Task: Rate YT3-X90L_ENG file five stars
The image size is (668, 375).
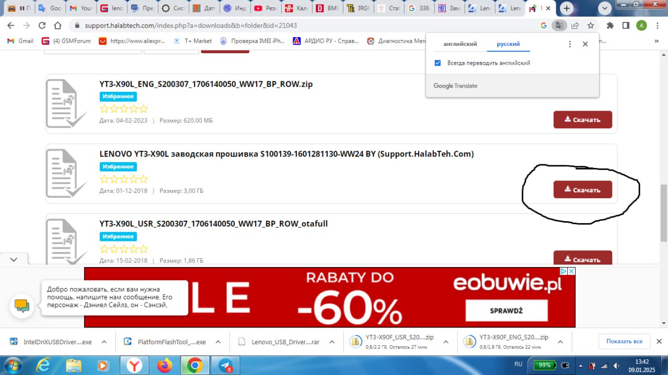Action: point(144,109)
